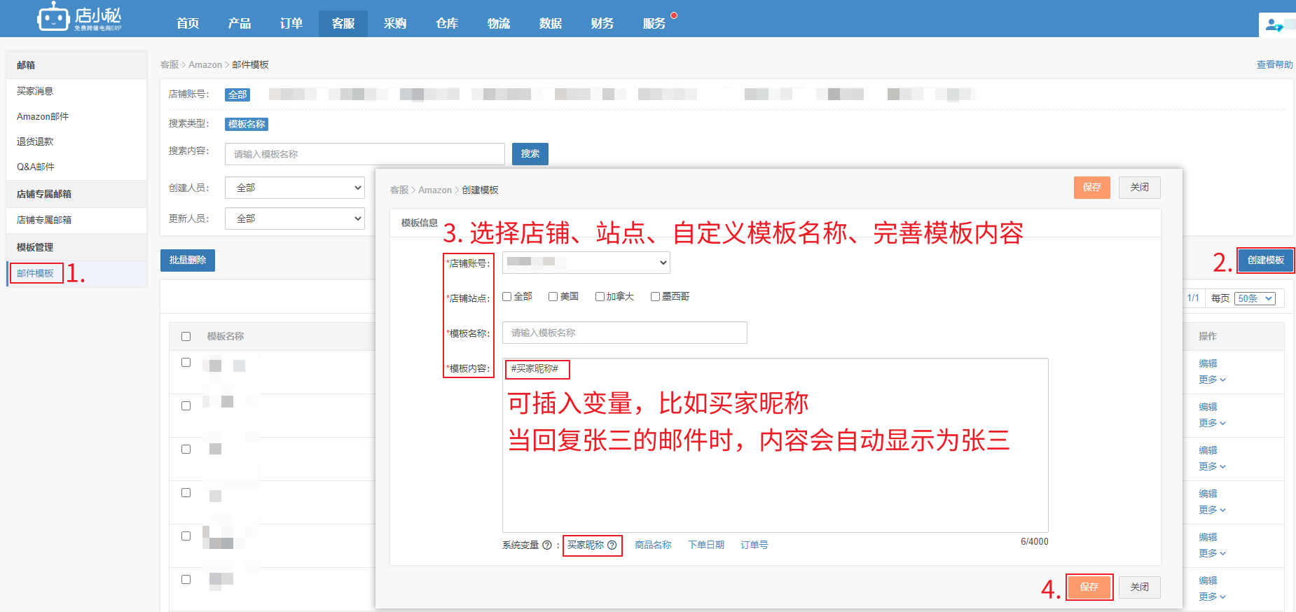Tick the 加拿大 site checkbox

600,297
